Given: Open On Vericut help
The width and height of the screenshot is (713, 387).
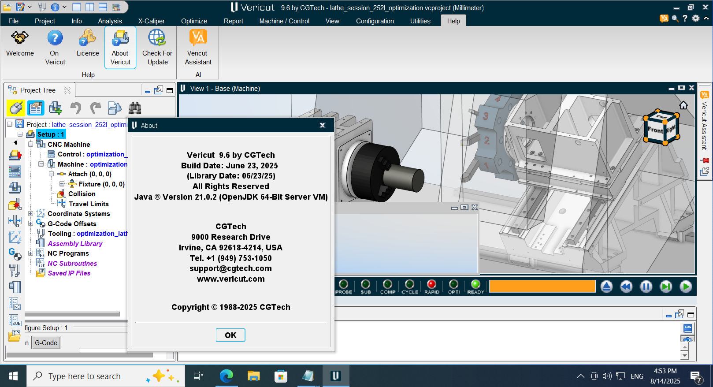Looking at the screenshot, I should pos(55,48).
